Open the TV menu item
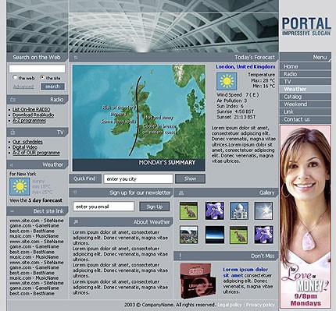The width and height of the screenshot is (336, 311). coord(306,81)
